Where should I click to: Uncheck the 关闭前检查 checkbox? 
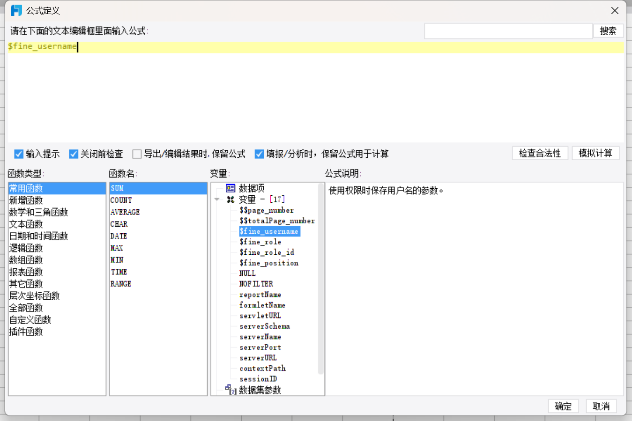click(x=74, y=154)
